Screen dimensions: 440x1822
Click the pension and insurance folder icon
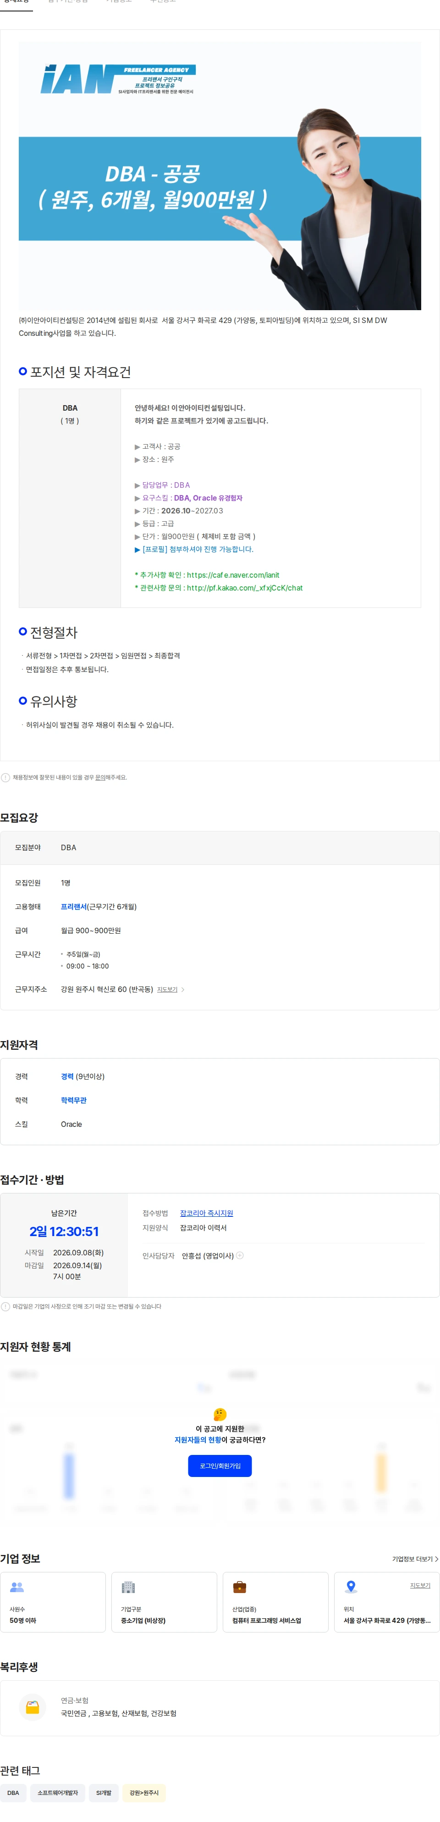(x=33, y=1707)
